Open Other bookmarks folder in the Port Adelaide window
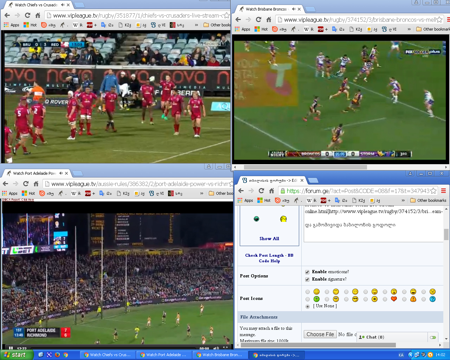 point(221,193)
